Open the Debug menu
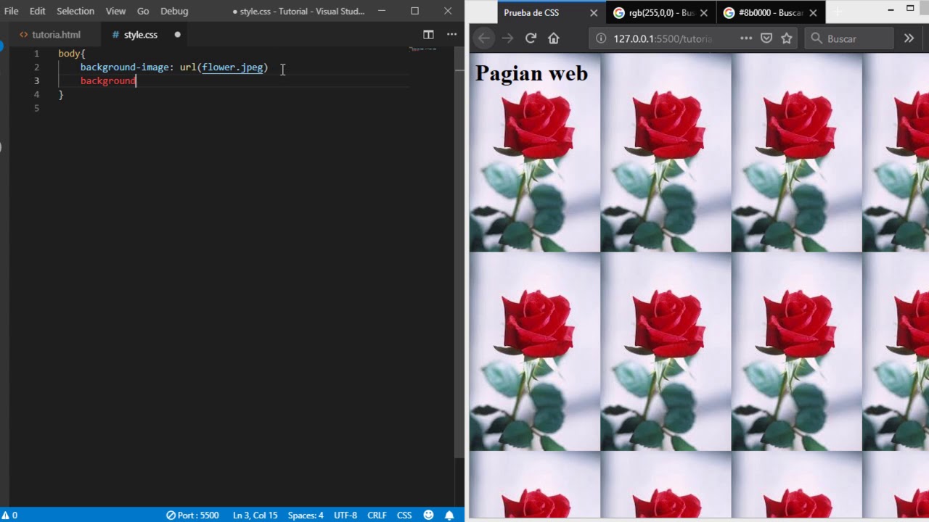 coord(174,11)
